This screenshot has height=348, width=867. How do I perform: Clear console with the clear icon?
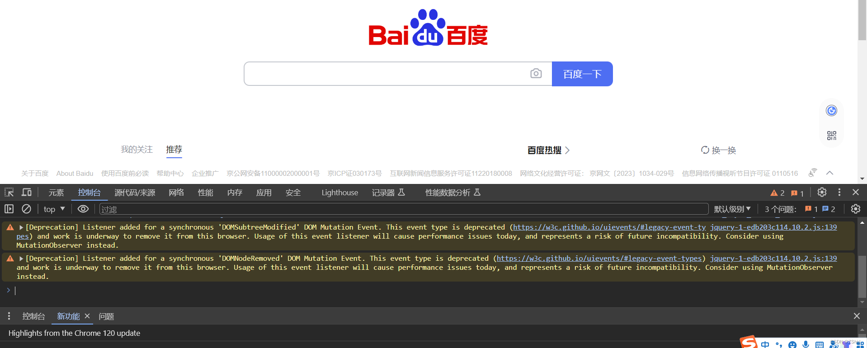pyautogui.click(x=27, y=209)
